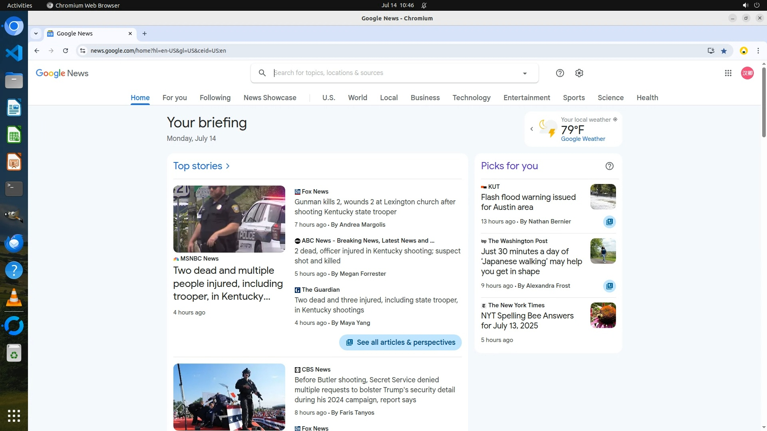Open Google News help icon

tap(560, 73)
